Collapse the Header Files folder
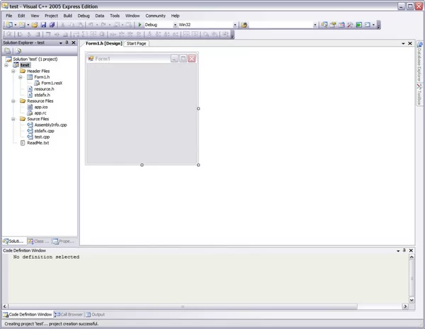Viewport: 425px width, 329px height. (x=13, y=71)
